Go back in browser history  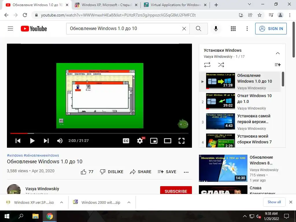(x=6, y=15)
